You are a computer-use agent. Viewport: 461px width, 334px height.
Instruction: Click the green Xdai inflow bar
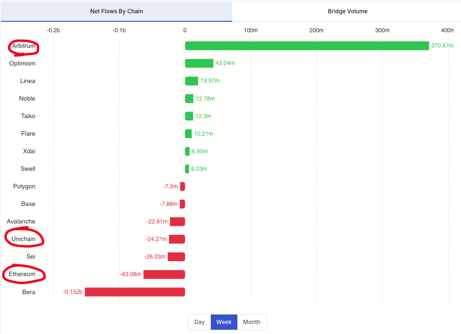click(x=187, y=151)
